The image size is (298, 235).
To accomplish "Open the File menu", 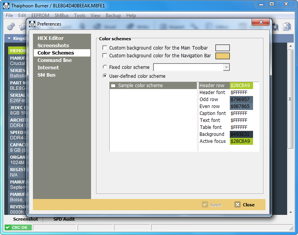I will [x=9, y=15].
